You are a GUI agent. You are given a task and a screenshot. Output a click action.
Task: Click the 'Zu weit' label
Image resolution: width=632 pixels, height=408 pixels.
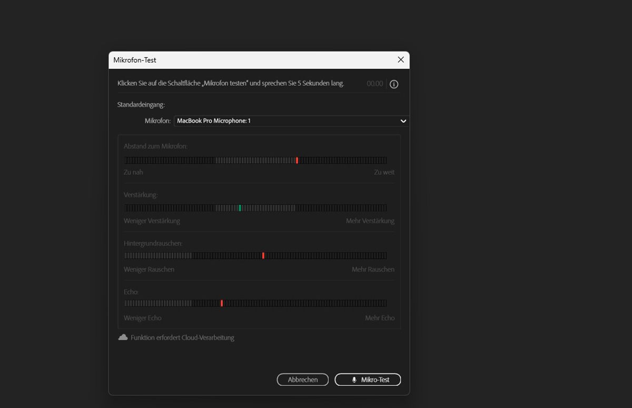click(x=384, y=172)
